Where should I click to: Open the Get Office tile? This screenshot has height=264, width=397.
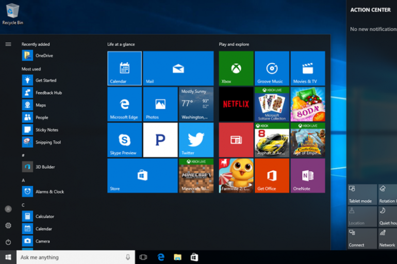(272, 175)
